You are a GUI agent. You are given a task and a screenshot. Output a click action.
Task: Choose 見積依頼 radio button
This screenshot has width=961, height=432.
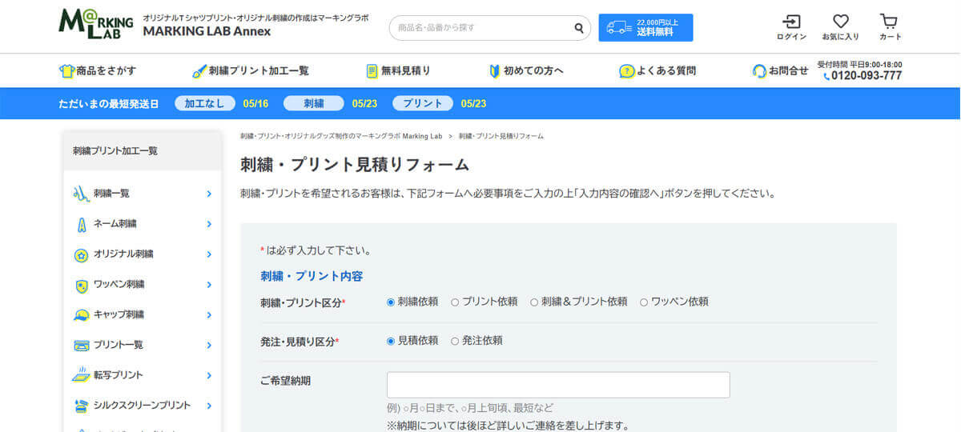point(391,341)
